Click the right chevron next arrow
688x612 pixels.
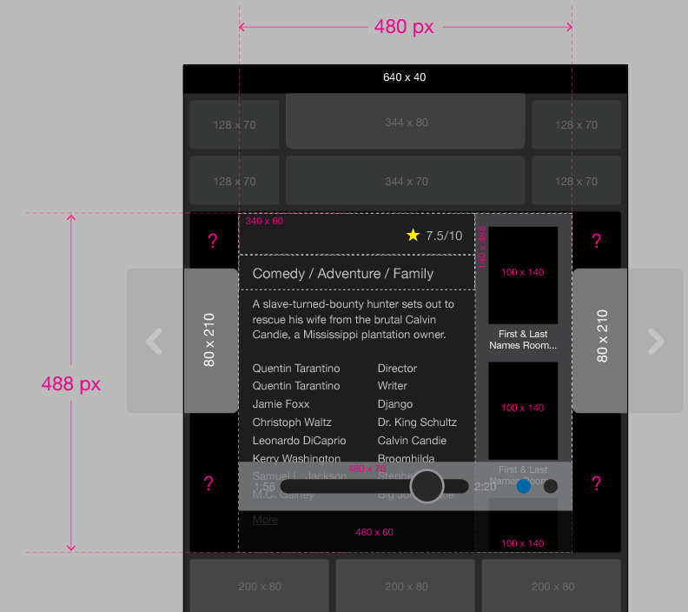[656, 341]
